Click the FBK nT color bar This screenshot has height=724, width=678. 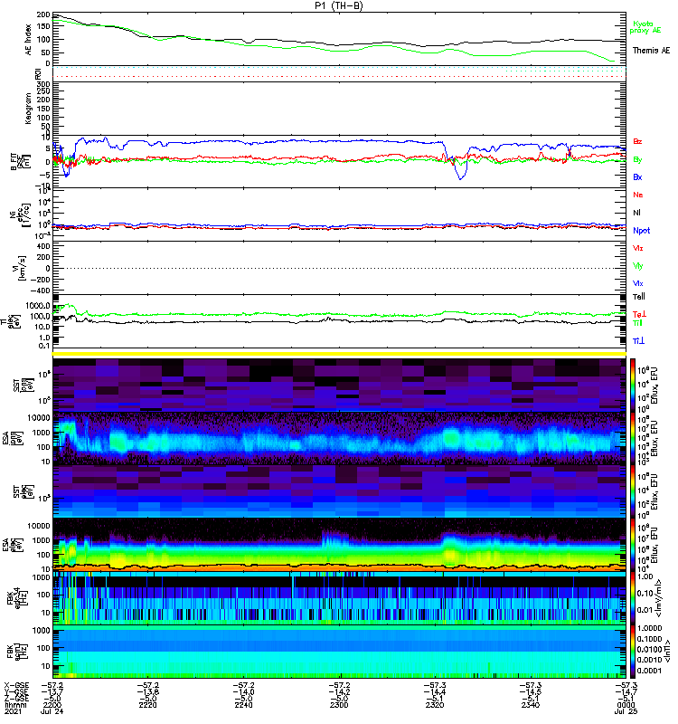pos(633,652)
